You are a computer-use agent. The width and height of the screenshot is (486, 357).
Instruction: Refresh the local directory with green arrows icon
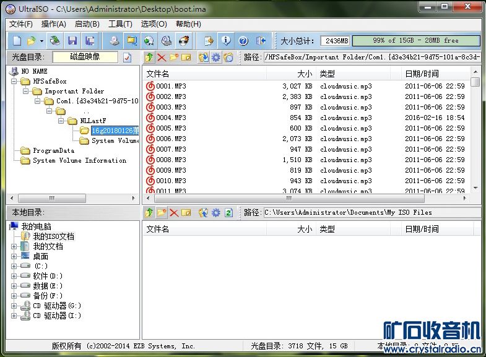point(228,212)
